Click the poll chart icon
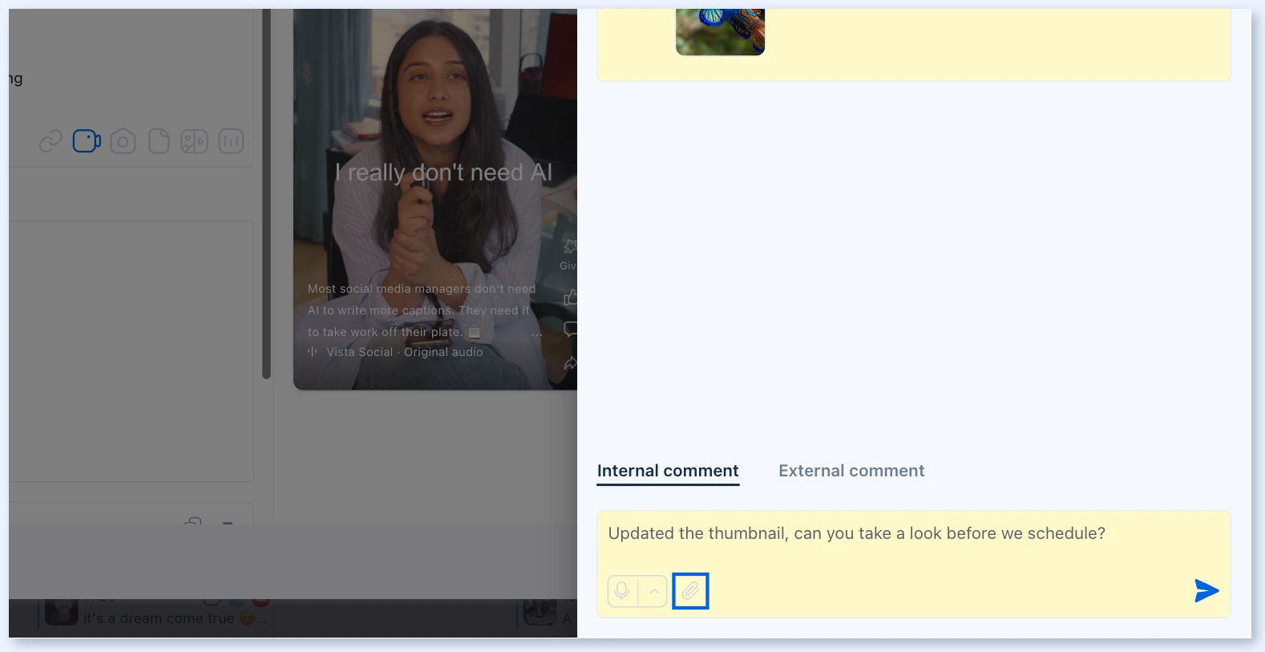The image size is (1265, 652). pos(231,141)
